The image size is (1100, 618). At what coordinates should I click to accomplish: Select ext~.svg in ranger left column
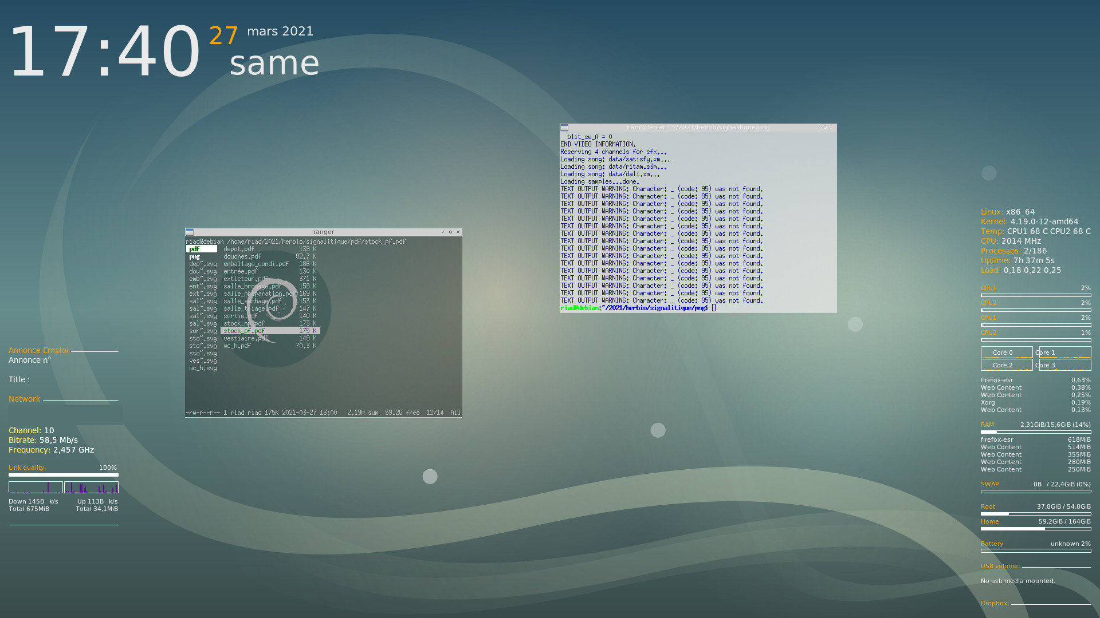[203, 294]
